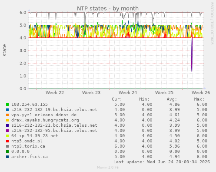Click the orange swatch for vps-yyz1.orleans.ddnss.de
Viewport: 216px width, 172px height.
pos(7,115)
